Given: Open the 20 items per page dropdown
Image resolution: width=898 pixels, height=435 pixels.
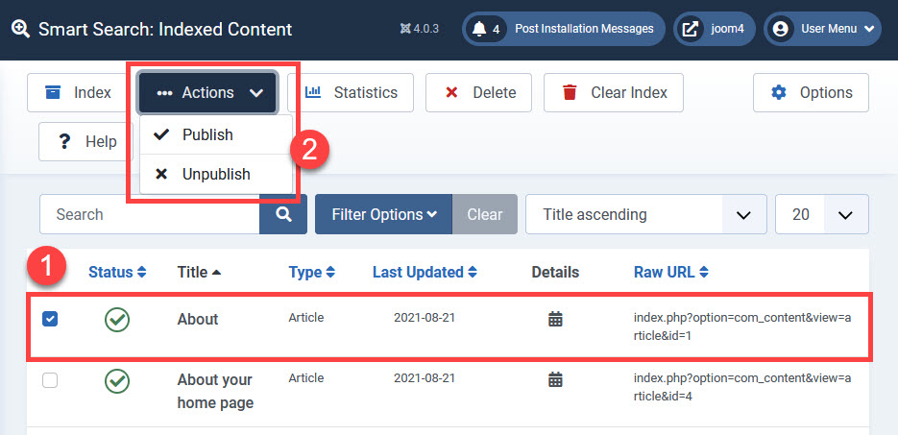Looking at the screenshot, I should [821, 214].
